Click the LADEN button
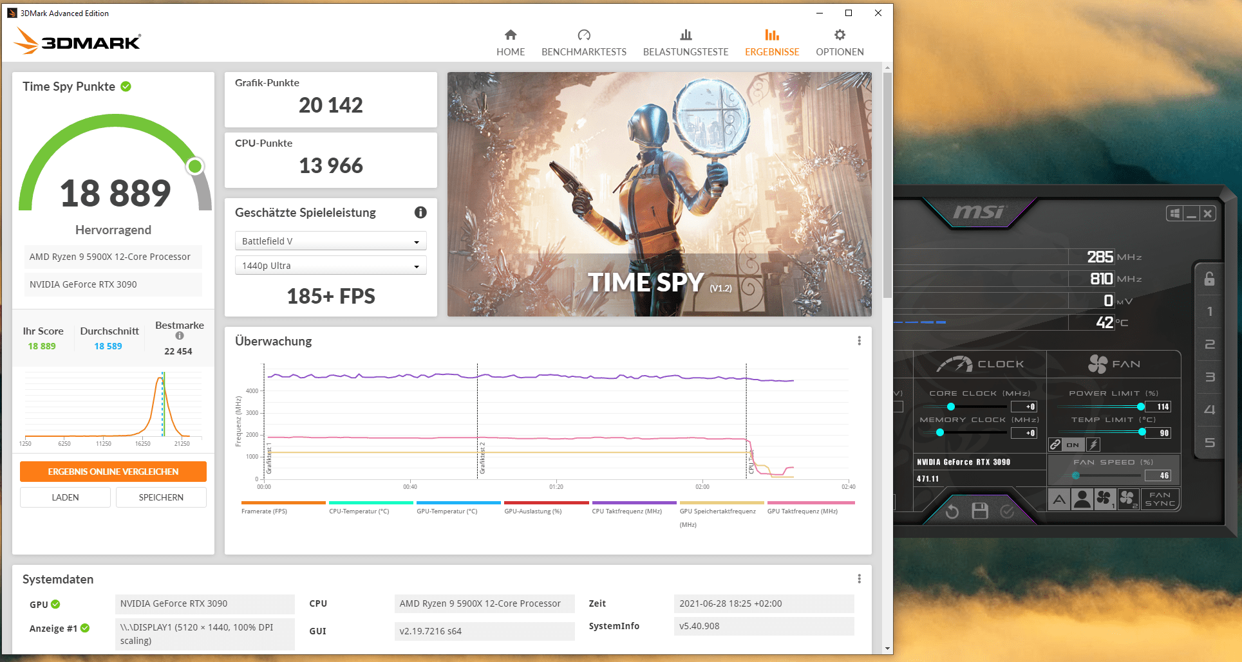The width and height of the screenshot is (1242, 662). (x=66, y=497)
